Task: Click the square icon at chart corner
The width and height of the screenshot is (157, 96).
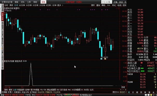Action: pyautogui.click(x=119, y=9)
